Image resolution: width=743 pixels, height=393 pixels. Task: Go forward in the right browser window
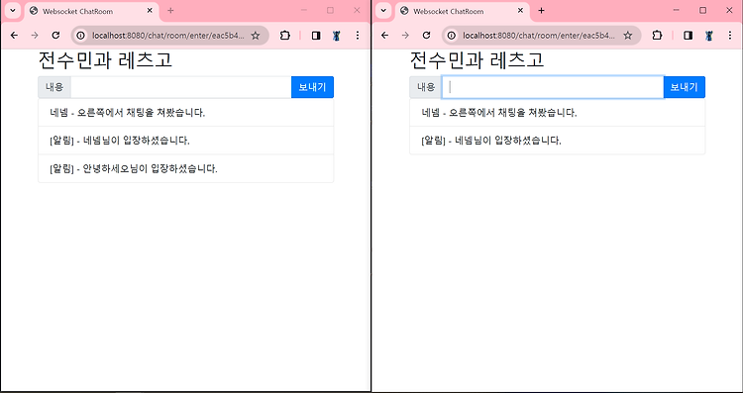[405, 36]
